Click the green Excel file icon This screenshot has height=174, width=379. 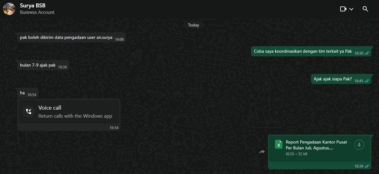coord(278,145)
